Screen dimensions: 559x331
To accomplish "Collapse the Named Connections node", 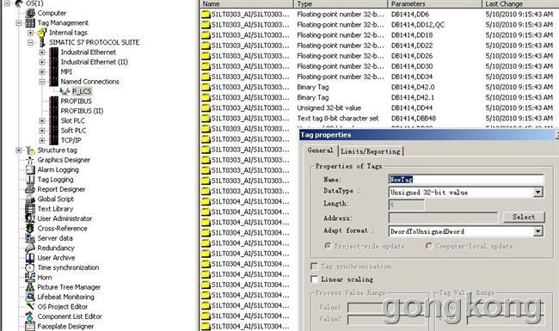I will 42,82.
